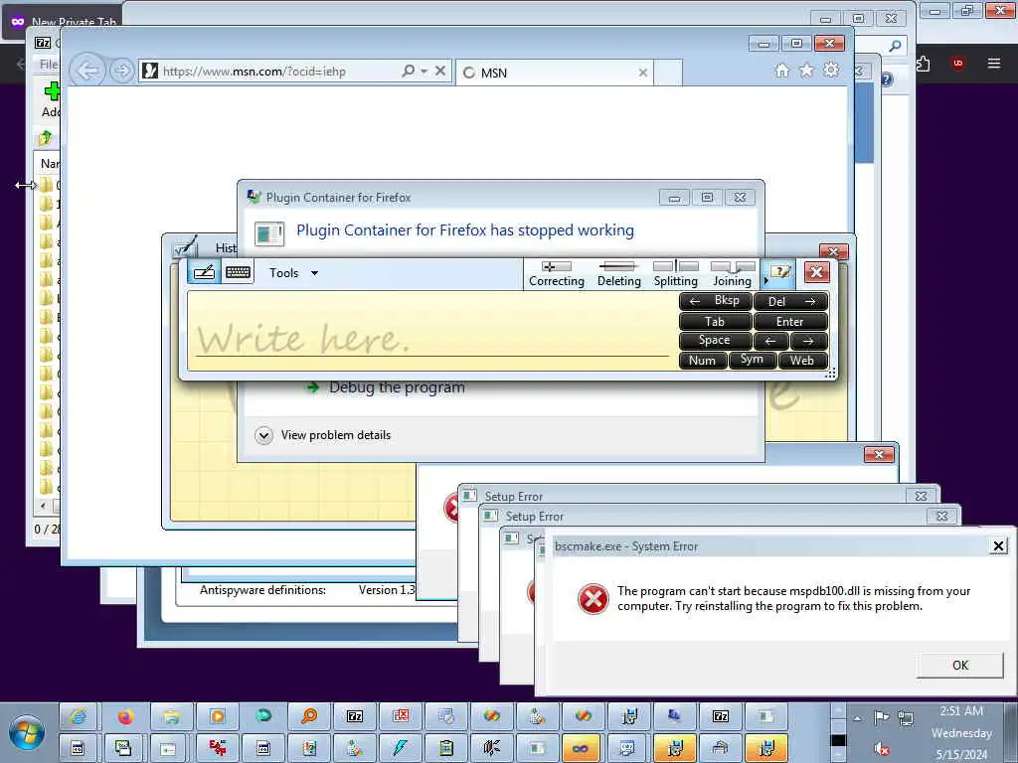The image size is (1018, 763).
Task: Open the Firefox extensions puzzle icon
Action: coord(923,63)
